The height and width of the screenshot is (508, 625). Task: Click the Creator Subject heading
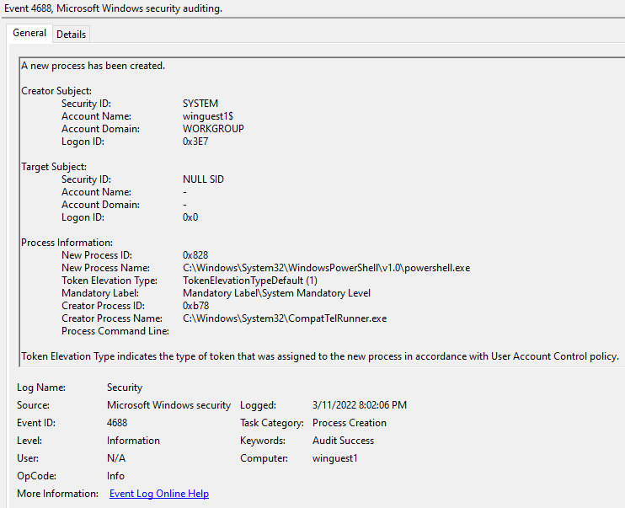[56, 91]
